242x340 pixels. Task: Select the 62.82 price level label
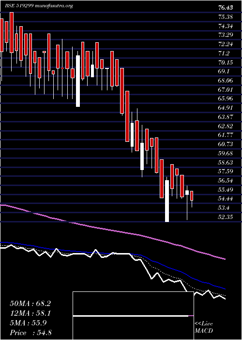click(x=226, y=126)
